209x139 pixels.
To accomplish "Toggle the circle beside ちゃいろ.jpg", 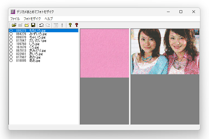I will coord(11,37).
